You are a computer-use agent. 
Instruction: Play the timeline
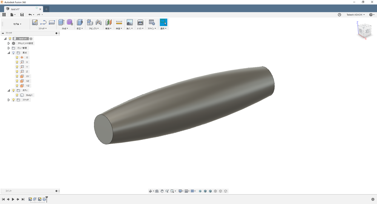(x=13, y=199)
